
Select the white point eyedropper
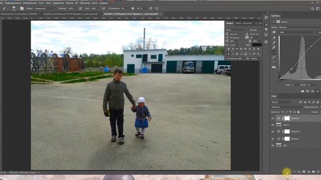point(274,47)
